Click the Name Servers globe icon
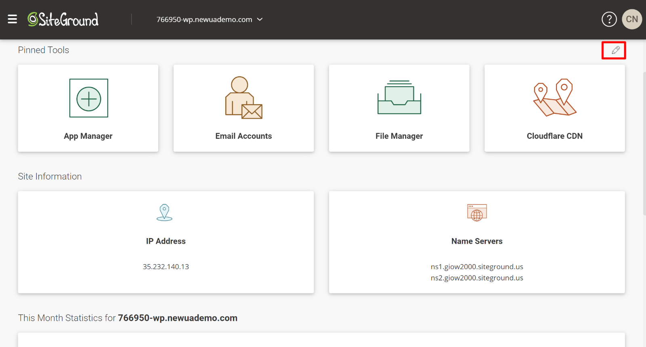 point(477,213)
